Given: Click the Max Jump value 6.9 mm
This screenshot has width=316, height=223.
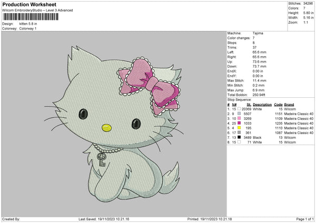Looking at the screenshot, I should coord(259,90).
